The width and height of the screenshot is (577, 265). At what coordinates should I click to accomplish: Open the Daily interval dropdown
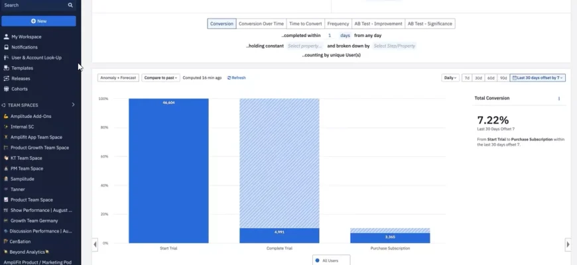click(450, 78)
